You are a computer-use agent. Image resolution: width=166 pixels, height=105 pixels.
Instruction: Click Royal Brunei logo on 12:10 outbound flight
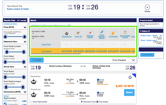click(x=34, y=81)
